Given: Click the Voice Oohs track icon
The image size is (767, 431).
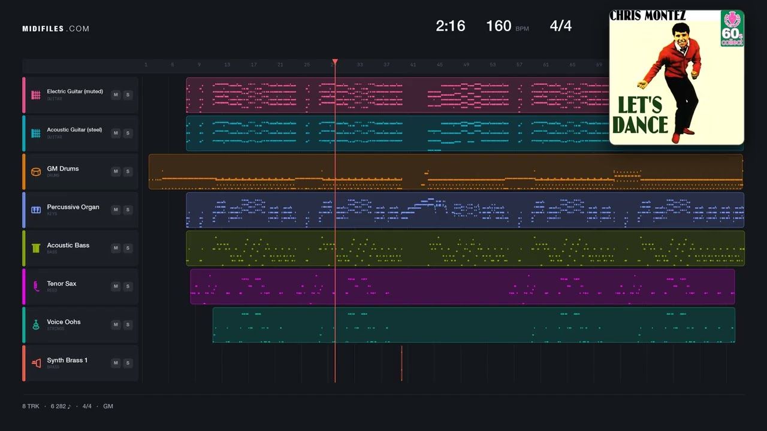Looking at the screenshot, I should (x=36, y=325).
